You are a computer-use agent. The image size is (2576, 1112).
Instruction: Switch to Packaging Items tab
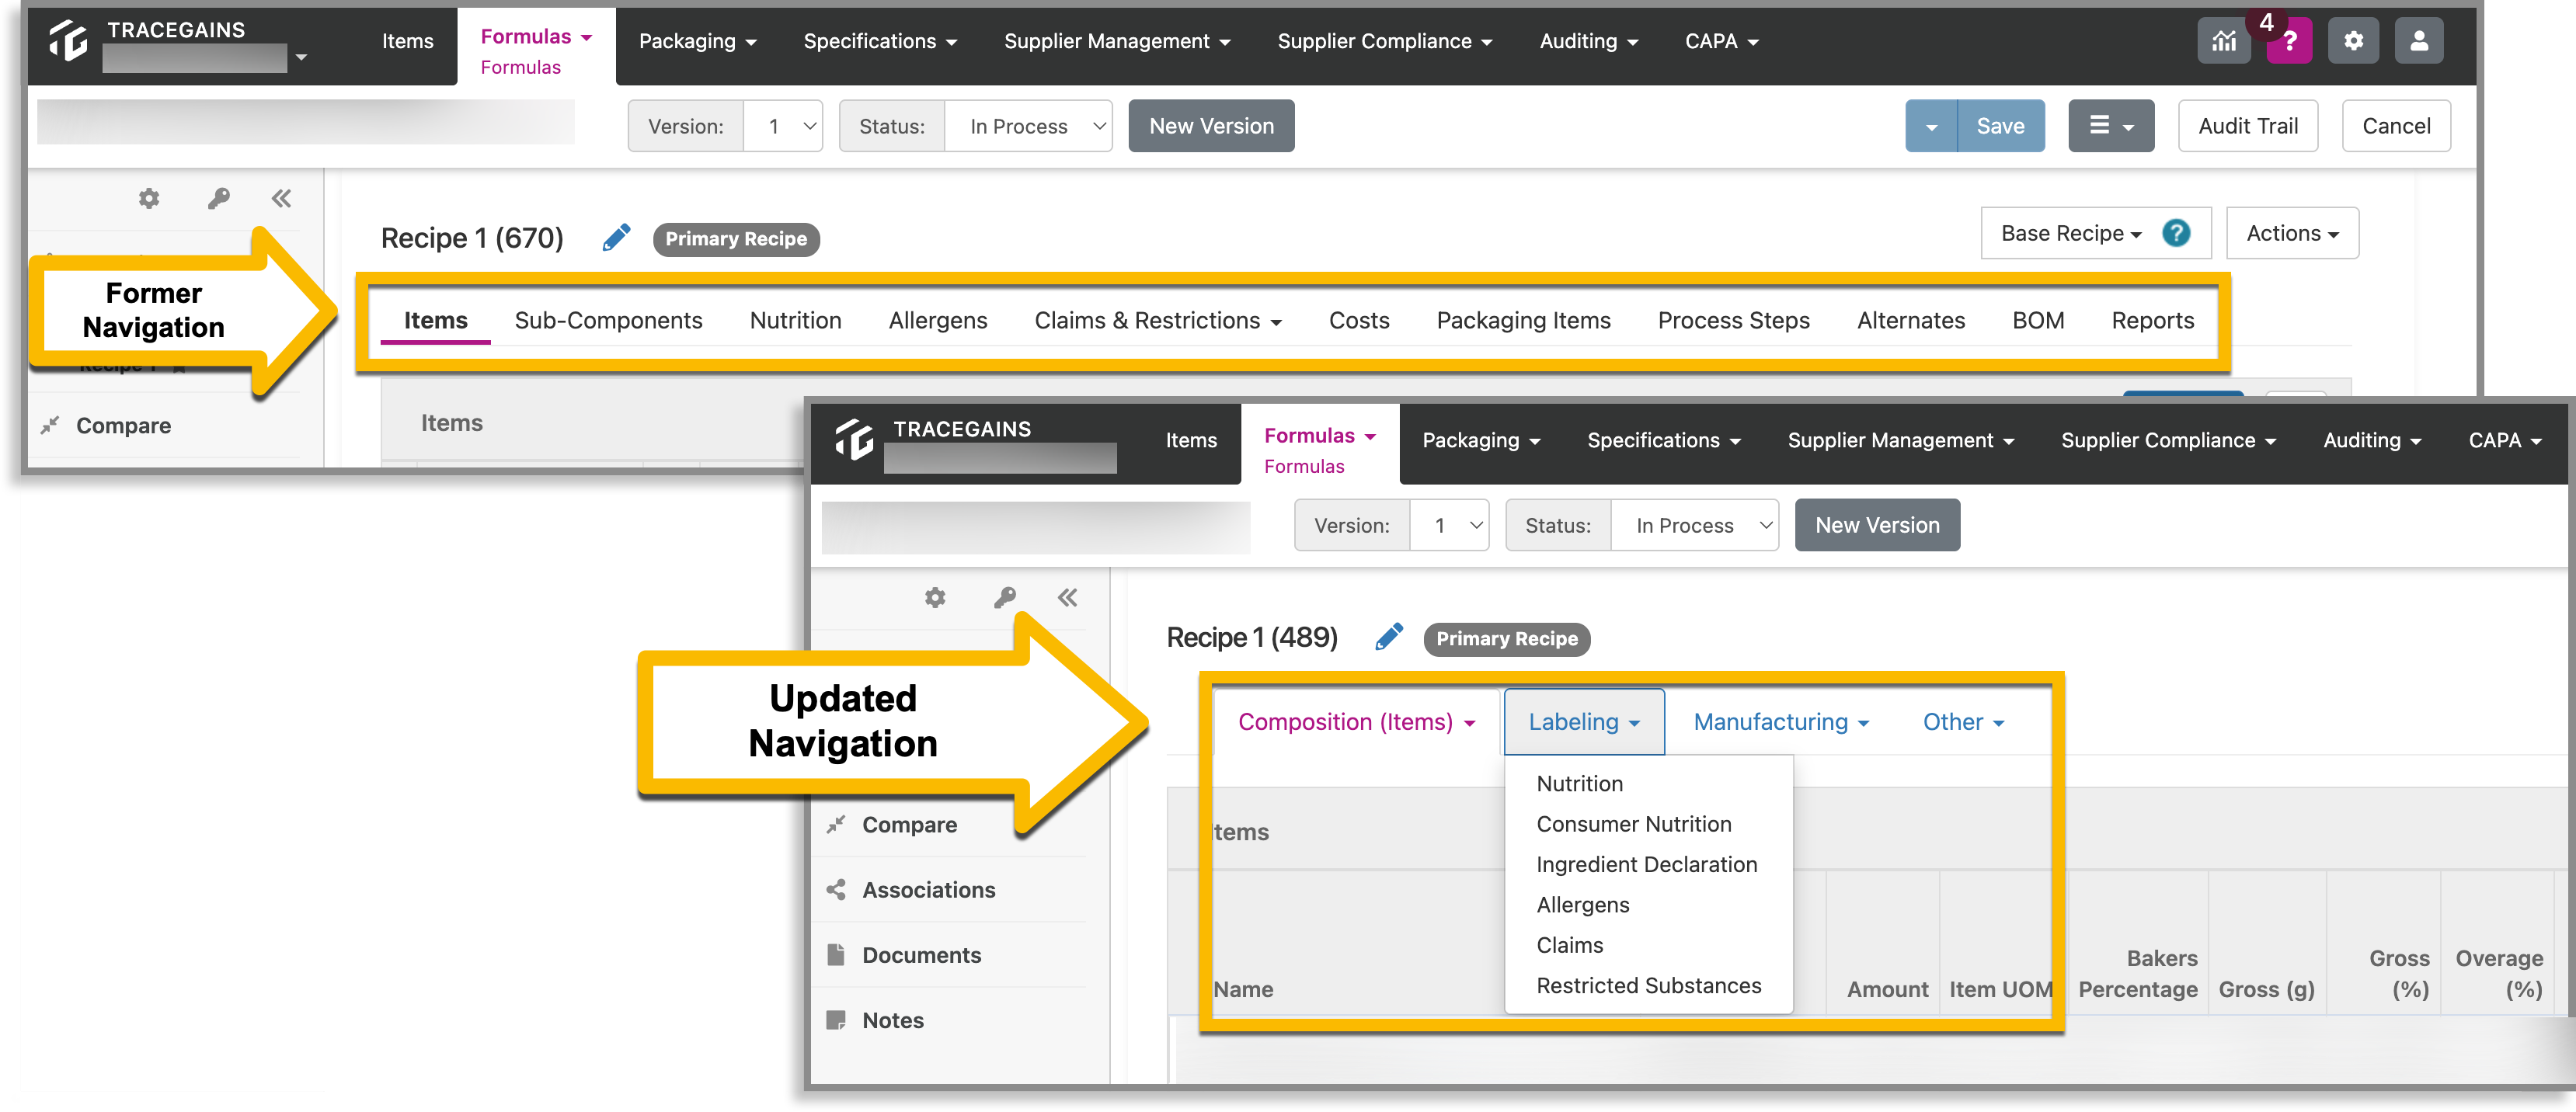point(1523,320)
